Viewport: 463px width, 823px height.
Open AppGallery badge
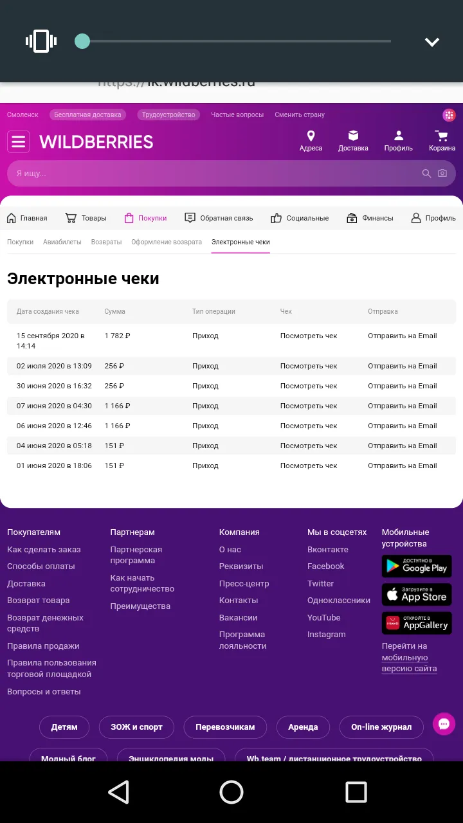[x=417, y=623]
